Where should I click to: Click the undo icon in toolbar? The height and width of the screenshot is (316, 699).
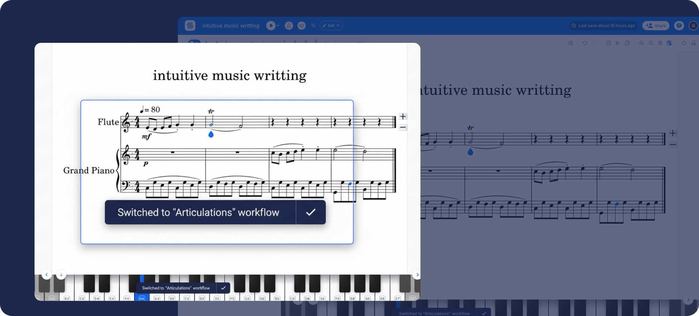point(585,43)
